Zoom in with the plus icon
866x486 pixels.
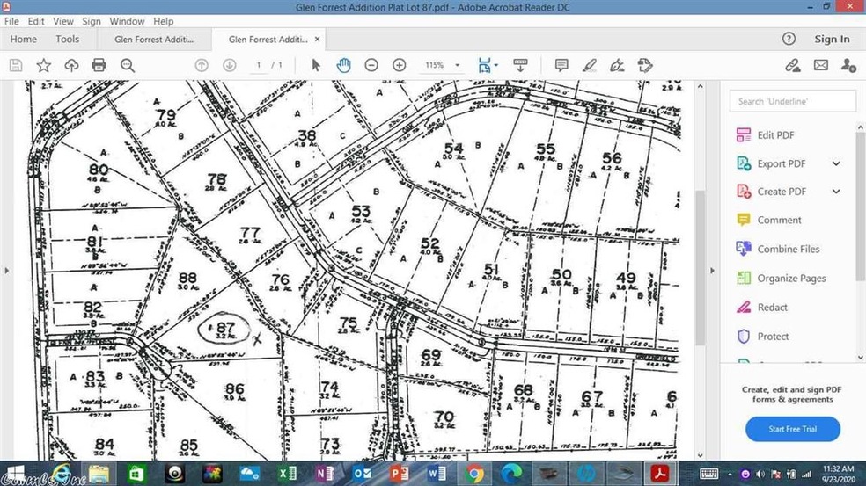(400, 65)
